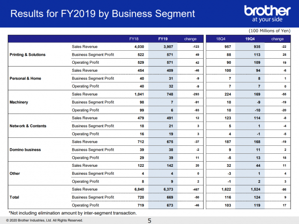Viewport: 299px width, 224px height.
Task: Click the 491 Network & Contents FY19 sales
Action: (x=170, y=118)
